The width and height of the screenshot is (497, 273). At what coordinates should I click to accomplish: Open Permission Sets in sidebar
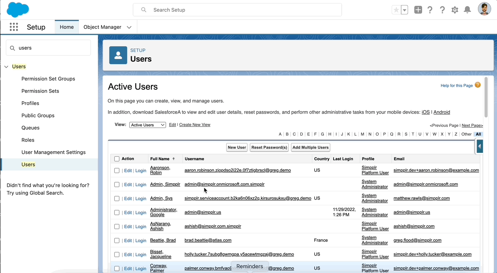(x=40, y=91)
